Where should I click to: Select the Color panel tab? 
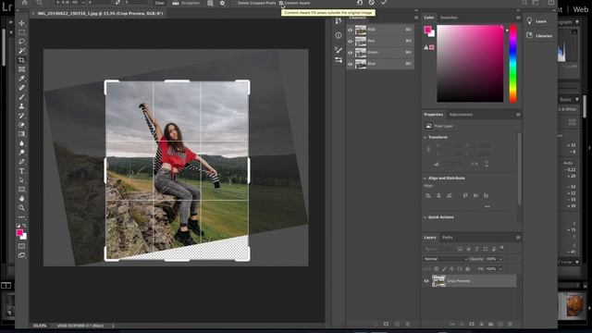click(x=429, y=18)
